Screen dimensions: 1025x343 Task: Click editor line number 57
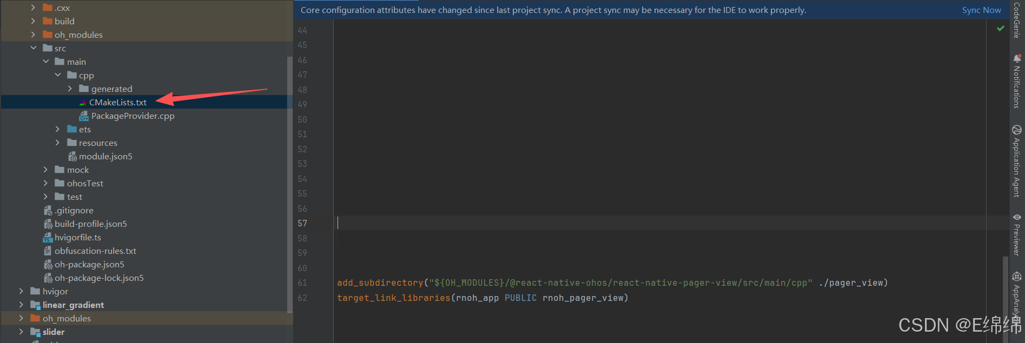pos(302,223)
